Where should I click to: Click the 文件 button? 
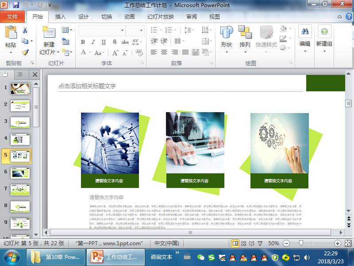click(x=12, y=17)
